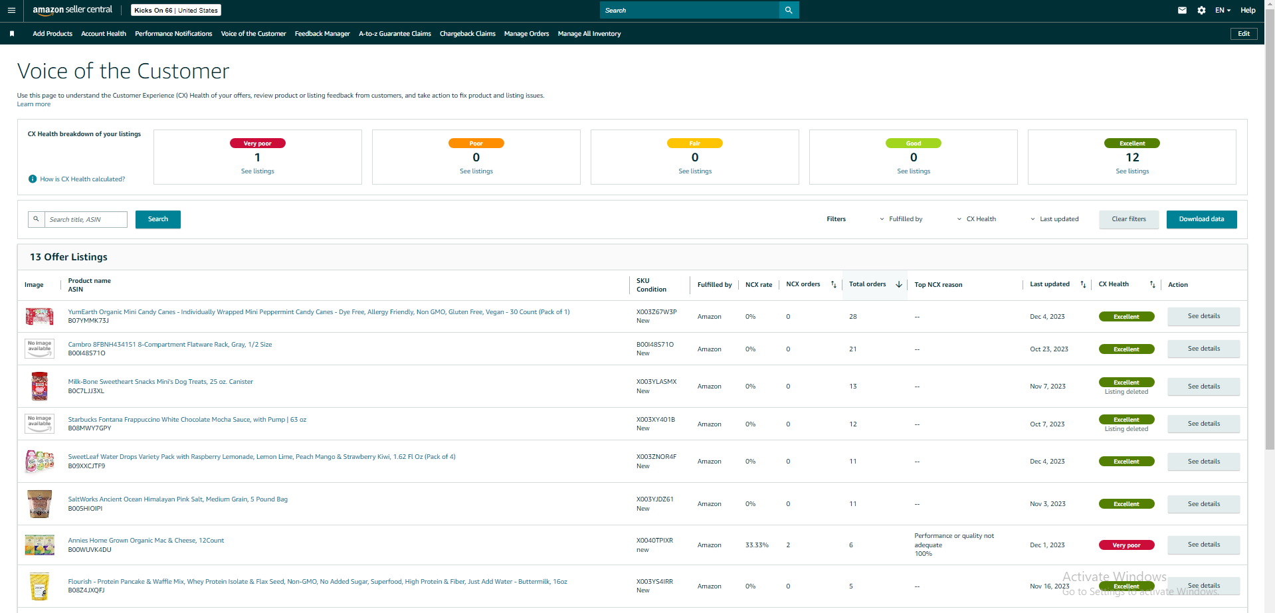Screen dimensions: 1275x613
Task: Sort by Total orders down arrow
Action: pos(899,284)
